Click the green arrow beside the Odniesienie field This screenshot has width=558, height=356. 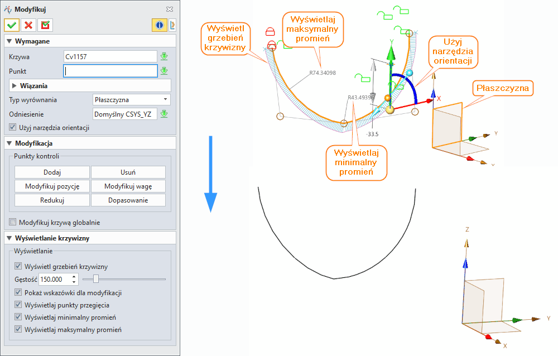[164, 114]
